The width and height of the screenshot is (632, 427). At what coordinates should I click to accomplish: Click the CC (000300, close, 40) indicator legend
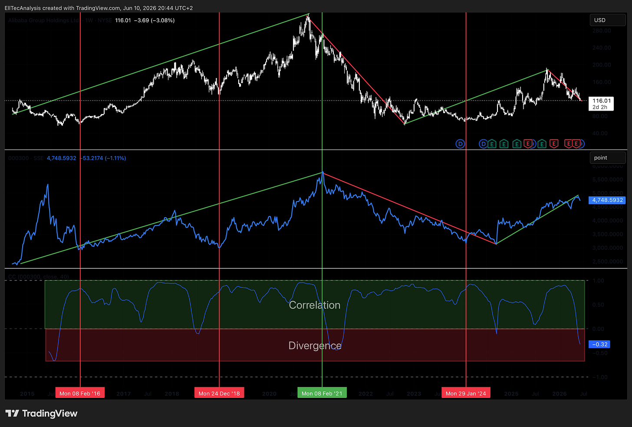(x=39, y=277)
